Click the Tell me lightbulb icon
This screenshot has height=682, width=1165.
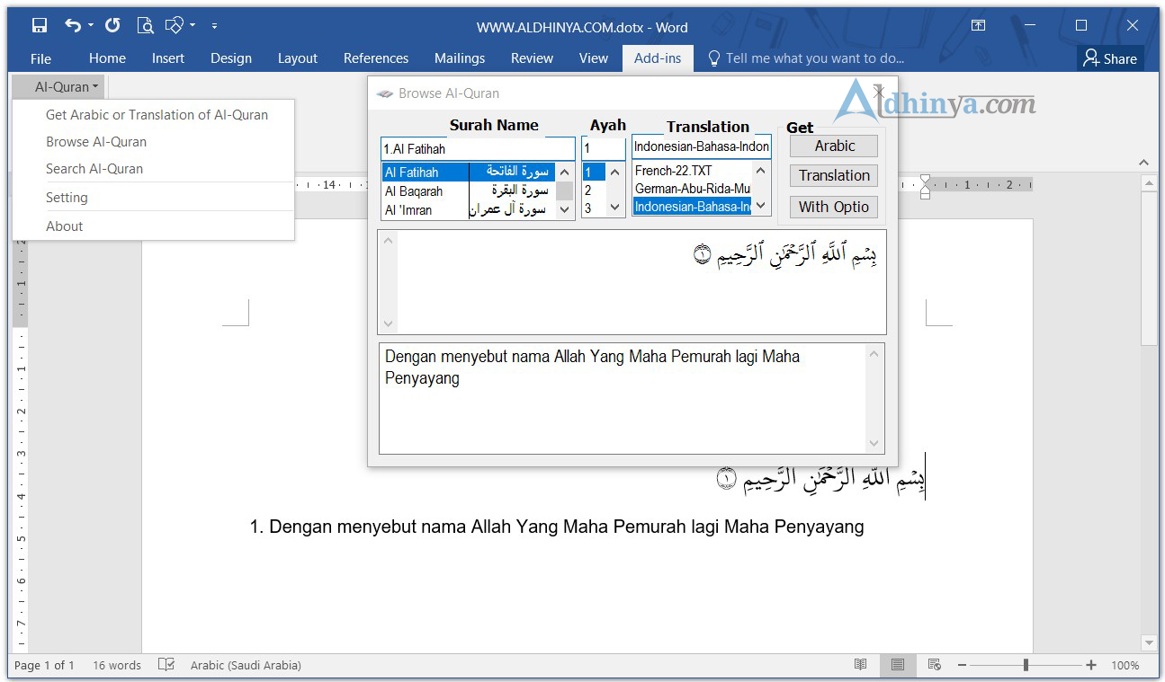point(714,58)
